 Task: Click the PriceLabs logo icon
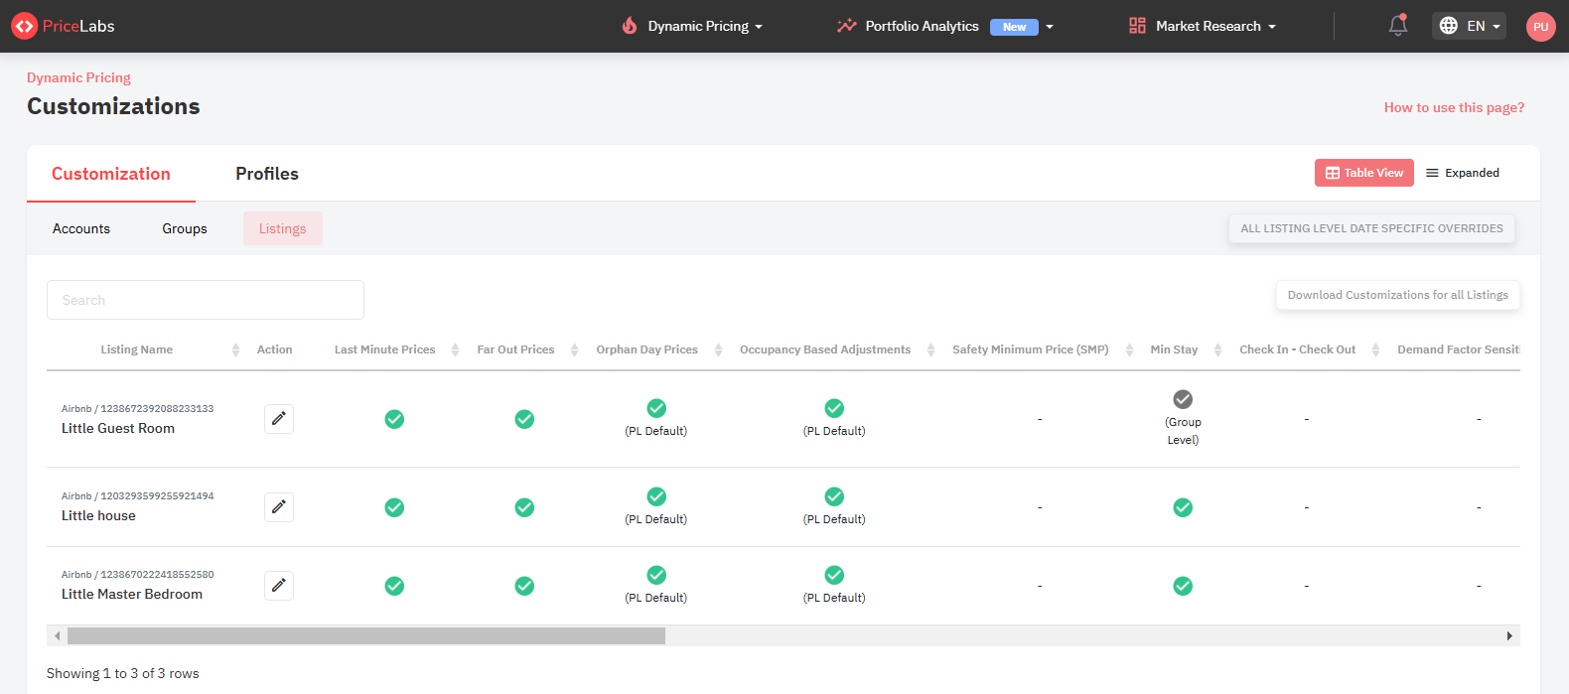pos(24,26)
